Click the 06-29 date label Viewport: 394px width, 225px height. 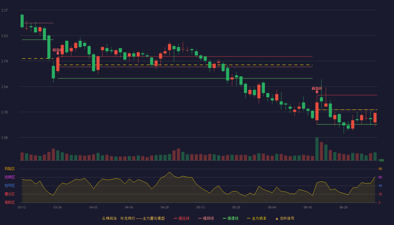coord(343,207)
